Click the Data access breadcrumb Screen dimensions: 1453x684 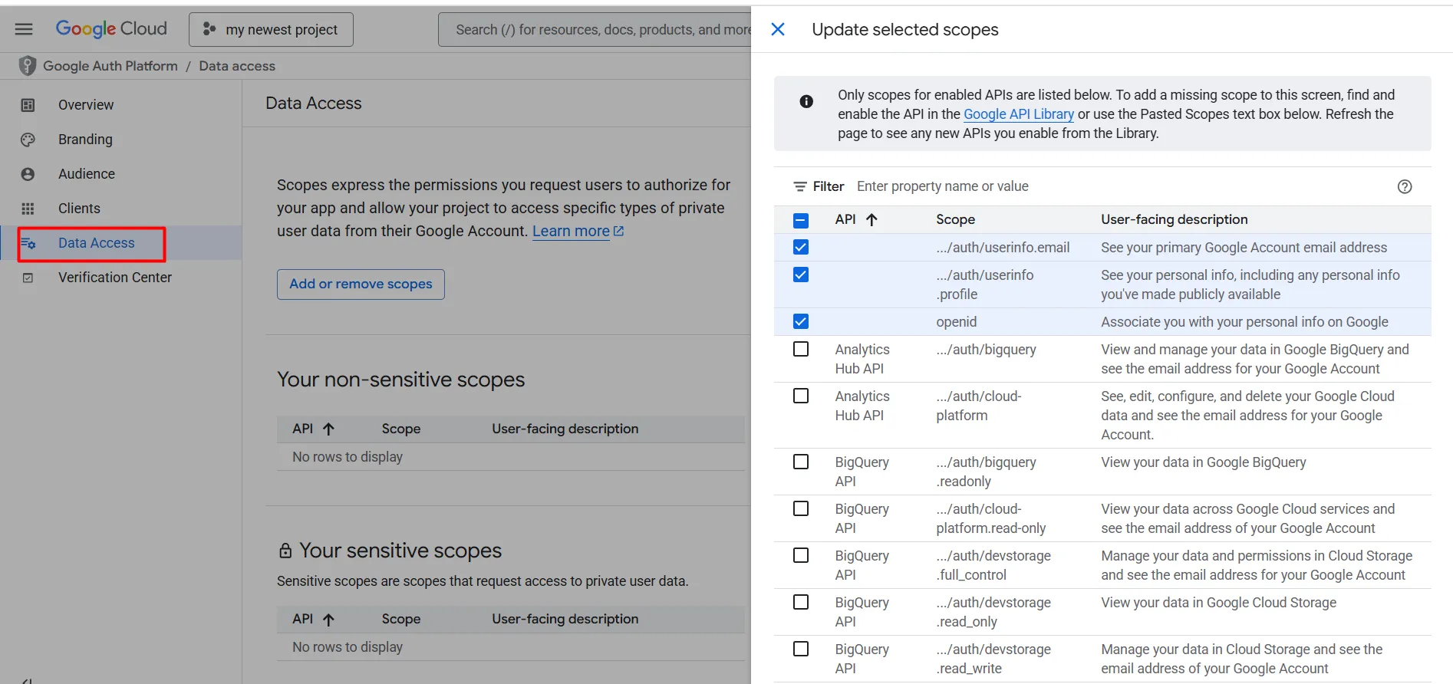pos(237,66)
